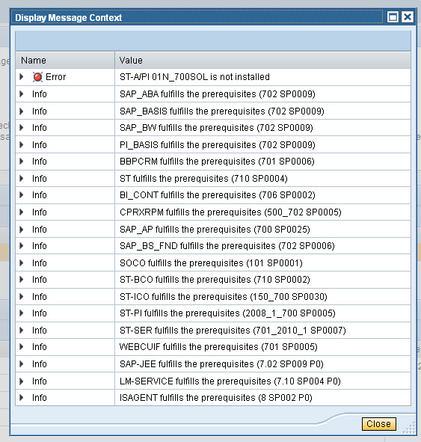Click the Close button
The height and width of the screenshot is (442, 421).
[x=378, y=424]
